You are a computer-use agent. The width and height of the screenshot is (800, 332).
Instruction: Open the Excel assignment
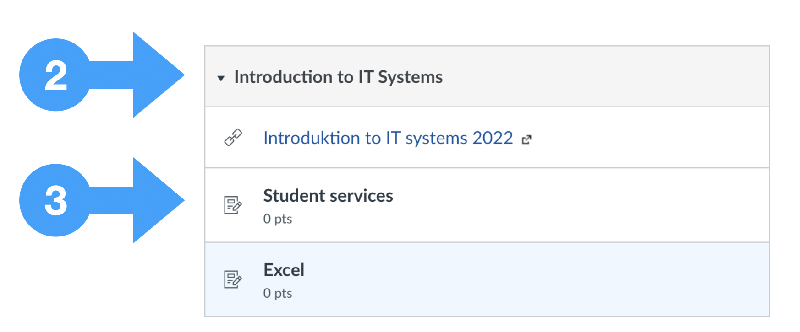pos(284,270)
